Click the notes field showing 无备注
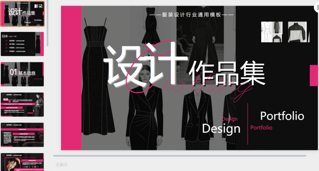 tap(61, 165)
